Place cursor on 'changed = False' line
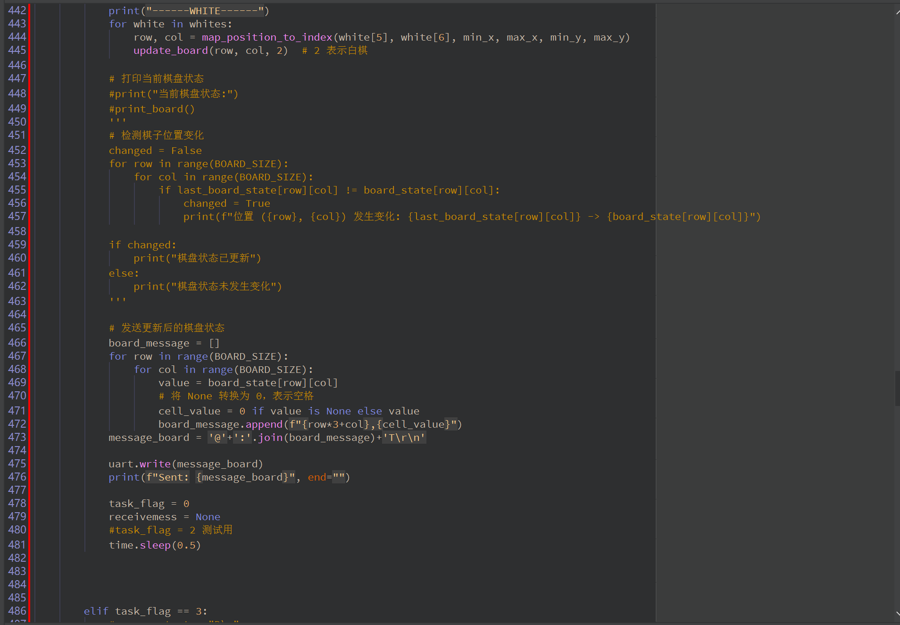Screen dimensions: 900x625 pos(155,151)
